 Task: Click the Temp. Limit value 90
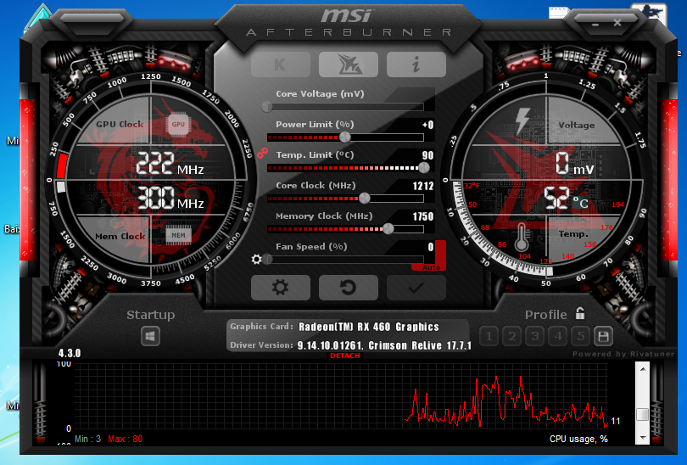(x=427, y=155)
